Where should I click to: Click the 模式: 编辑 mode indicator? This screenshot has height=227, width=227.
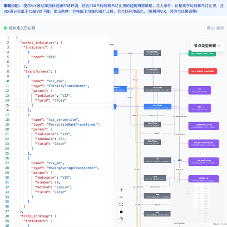tap(215, 28)
